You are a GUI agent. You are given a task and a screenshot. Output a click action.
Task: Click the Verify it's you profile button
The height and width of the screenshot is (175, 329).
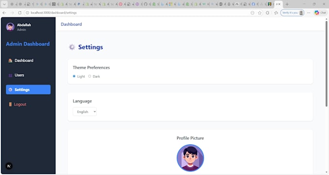292,13
